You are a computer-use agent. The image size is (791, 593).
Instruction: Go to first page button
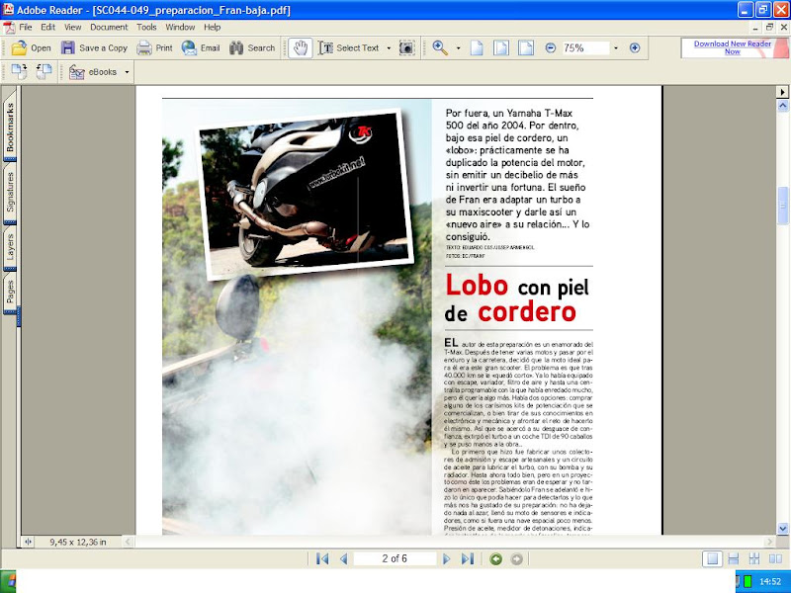(x=322, y=558)
